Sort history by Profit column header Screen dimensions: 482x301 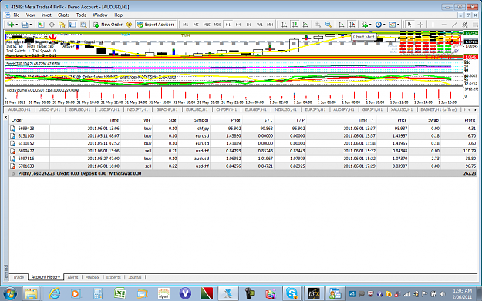470,120
